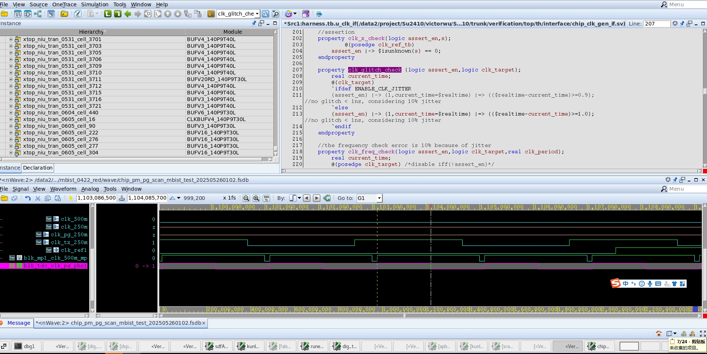Open nWave Signal menu
This screenshot has height=354, width=707.
[x=20, y=189]
